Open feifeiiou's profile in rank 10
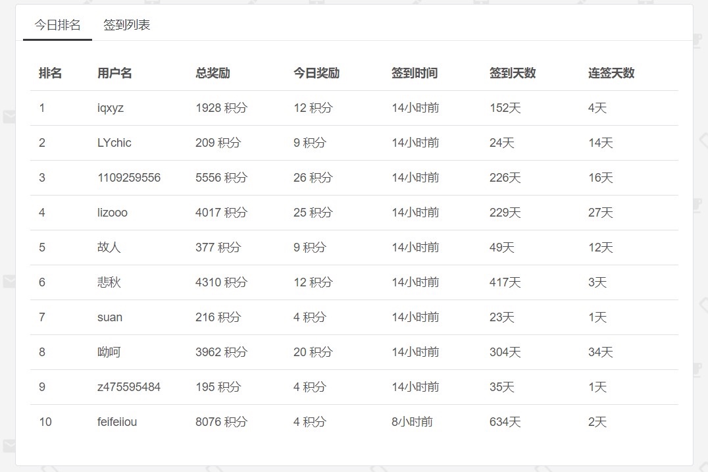708x472 pixels. [x=117, y=422]
